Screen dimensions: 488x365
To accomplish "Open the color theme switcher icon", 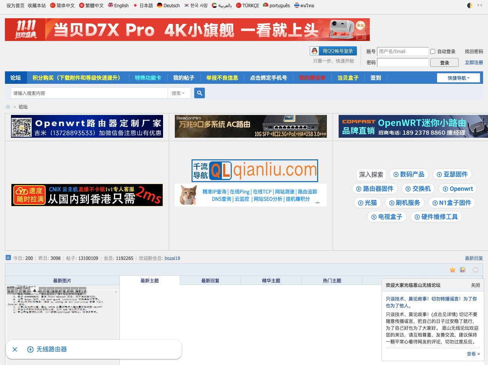I will (x=463, y=270).
